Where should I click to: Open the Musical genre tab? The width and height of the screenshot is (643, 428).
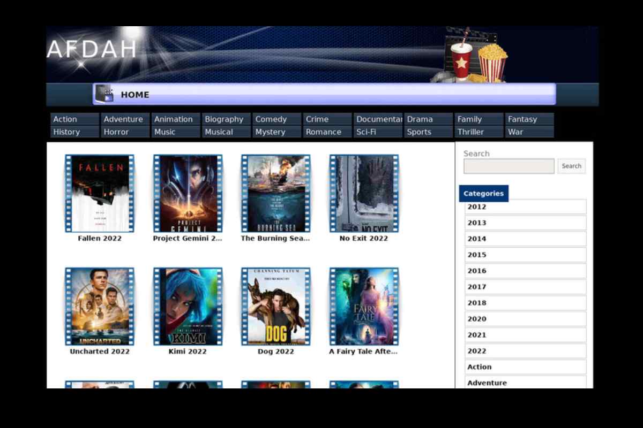coord(227,132)
